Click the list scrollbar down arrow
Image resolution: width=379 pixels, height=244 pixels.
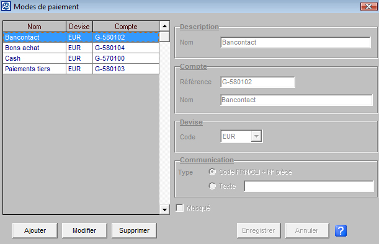pos(164,209)
